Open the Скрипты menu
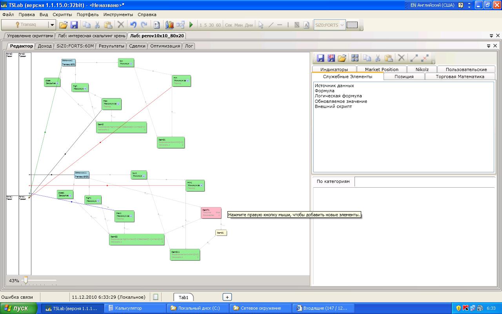This screenshot has width=502, height=314. tap(62, 15)
